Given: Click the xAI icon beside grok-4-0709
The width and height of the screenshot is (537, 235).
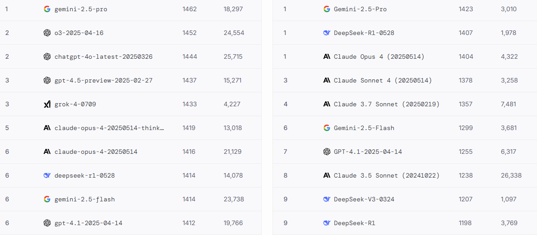Looking at the screenshot, I should coord(47,104).
